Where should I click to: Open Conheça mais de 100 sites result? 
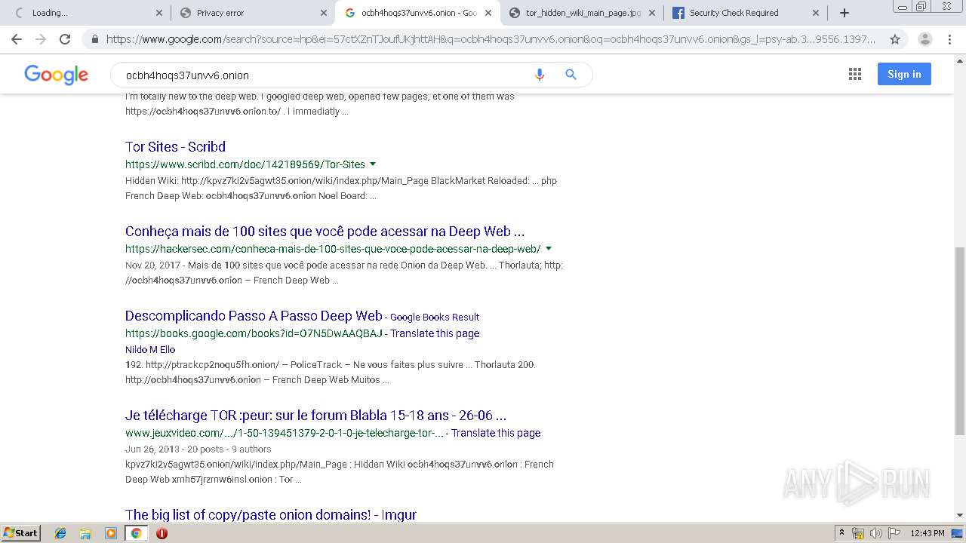pyautogui.click(x=325, y=231)
